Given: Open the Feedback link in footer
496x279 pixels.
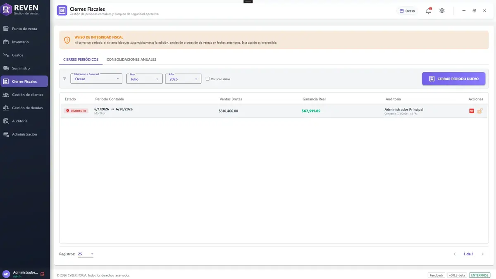Looking at the screenshot, I should click(x=436, y=275).
